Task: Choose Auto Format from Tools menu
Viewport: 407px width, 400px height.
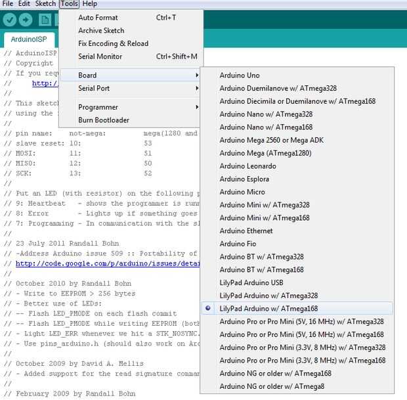Action: click(130, 18)
